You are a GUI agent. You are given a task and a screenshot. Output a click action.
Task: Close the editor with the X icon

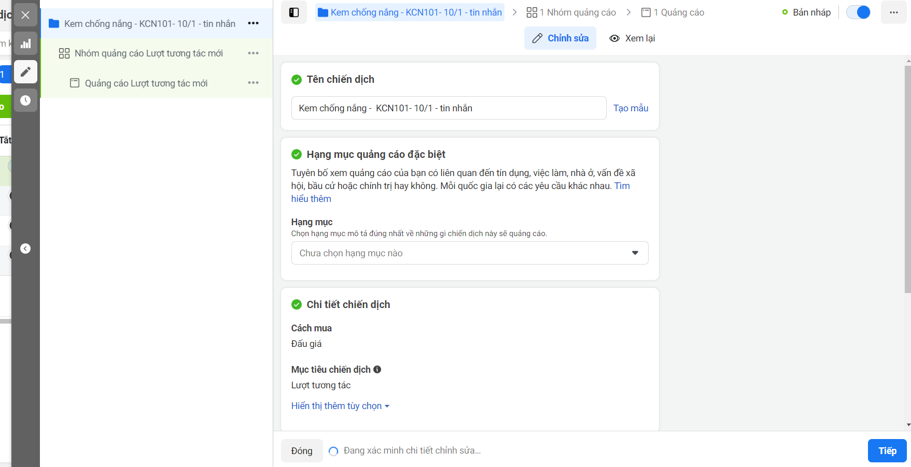[x=25, y=15]
